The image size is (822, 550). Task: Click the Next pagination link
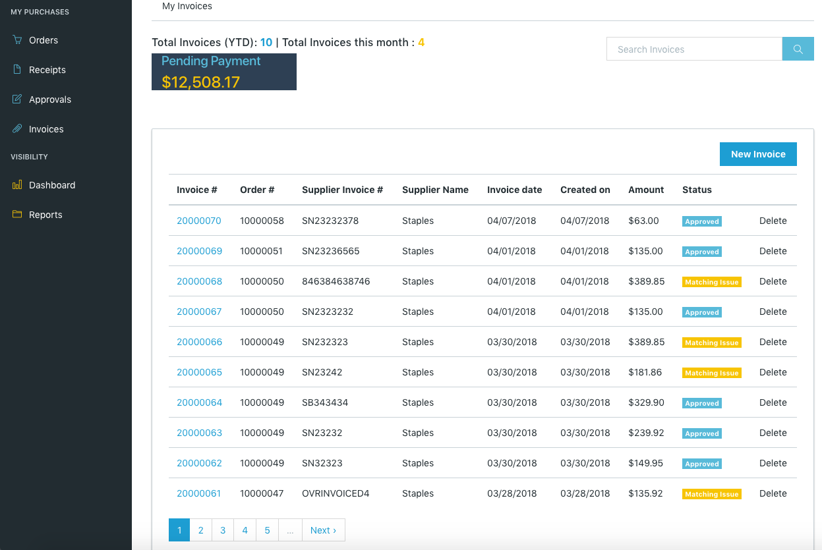[323, 530]
